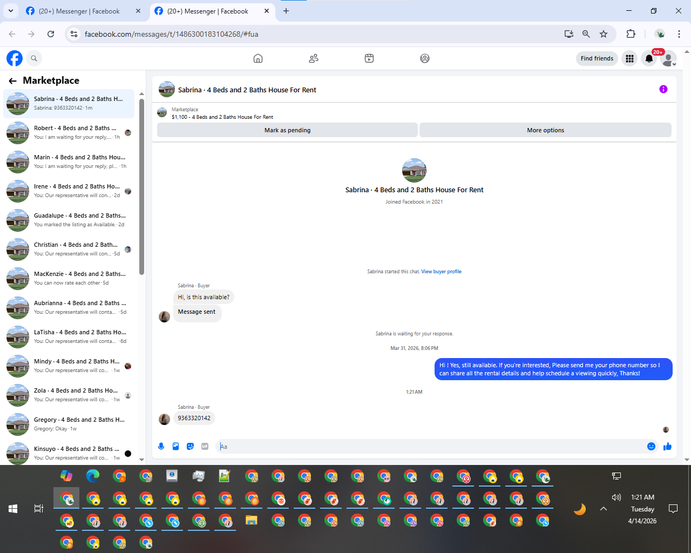The width and height of the screenshot is (691, 553).
Task: Open the notifications bell icon
Action: point(649,58)
